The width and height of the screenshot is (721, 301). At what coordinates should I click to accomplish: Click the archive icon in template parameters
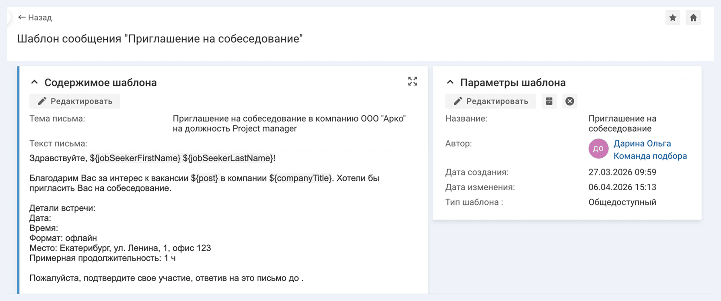point(549,101)
